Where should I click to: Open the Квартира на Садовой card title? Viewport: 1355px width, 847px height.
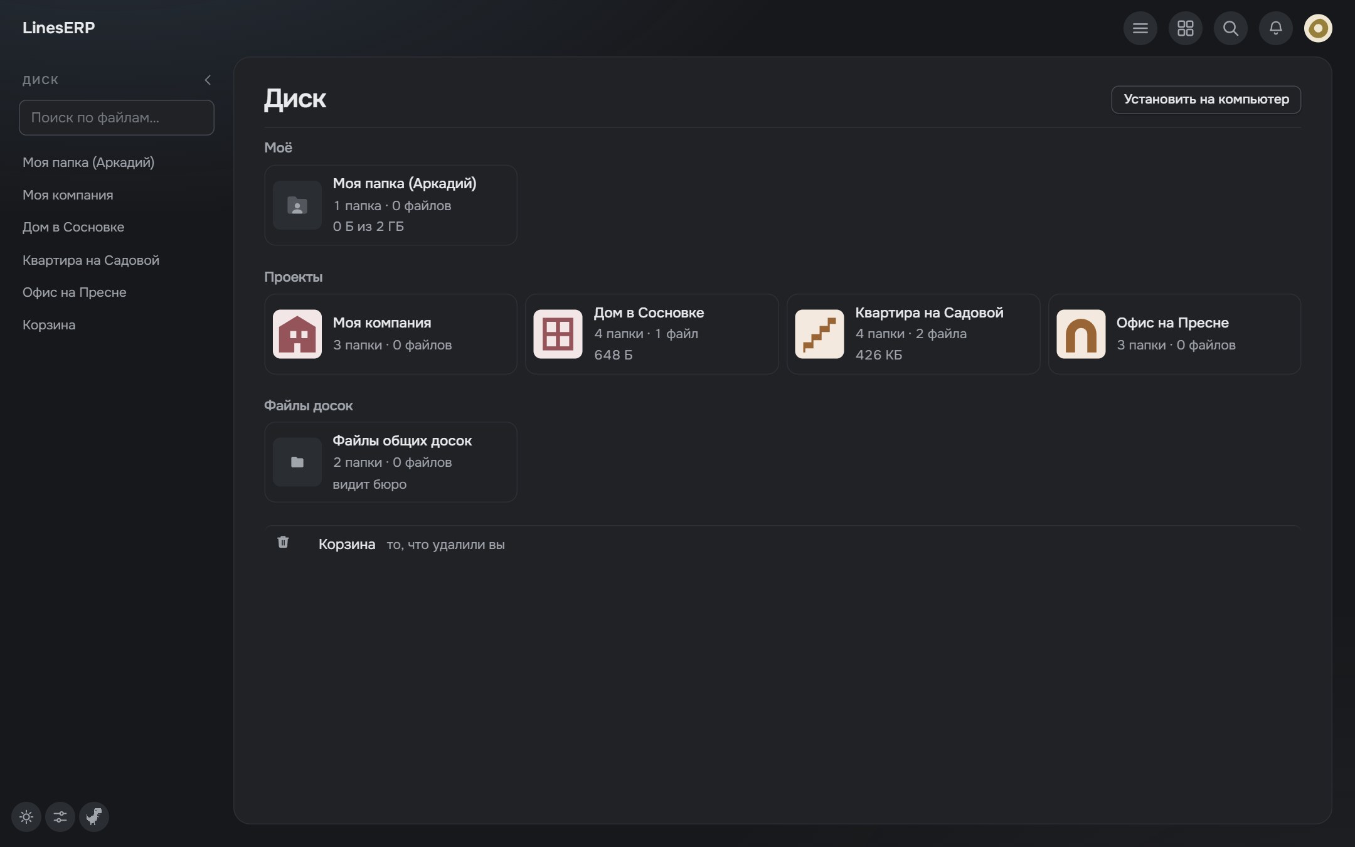tap(929, 313)
